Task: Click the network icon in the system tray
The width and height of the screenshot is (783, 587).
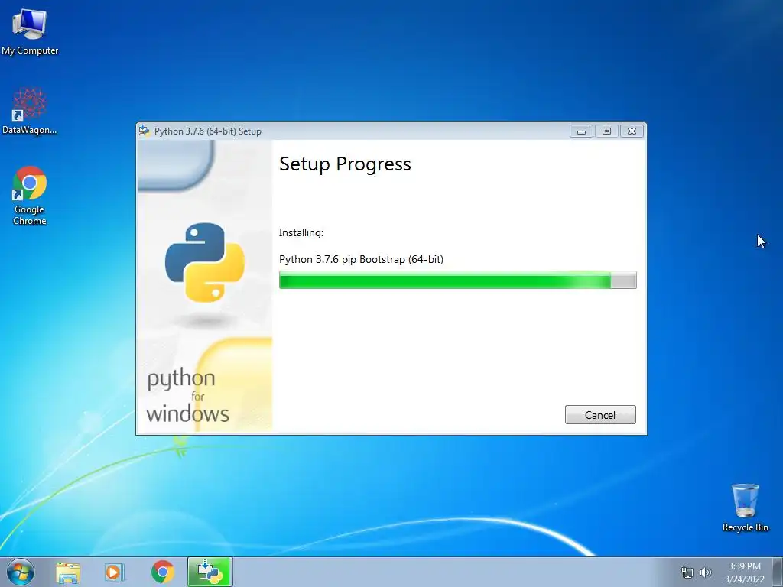Action: tap(687, 572)
